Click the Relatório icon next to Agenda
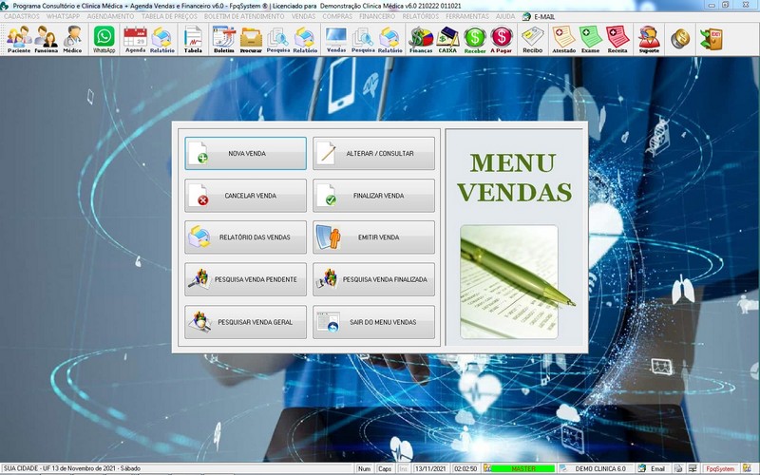 click(161, 39)
